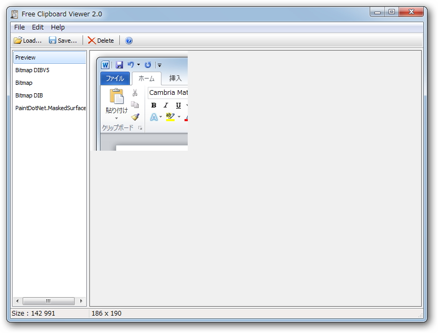Screen dimensions: 438x333
Task: Click the right arrow of the horizontal scrollbar
Action: 82,301
